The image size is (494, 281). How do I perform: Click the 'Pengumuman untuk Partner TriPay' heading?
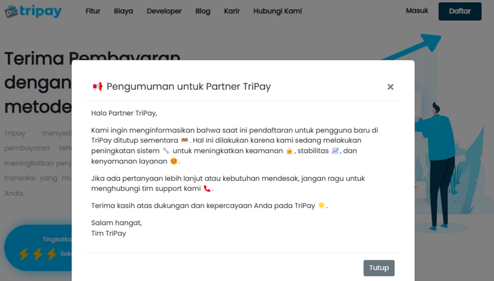189,86
